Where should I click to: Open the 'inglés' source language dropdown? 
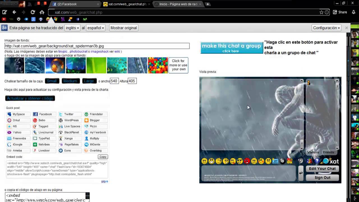click(72, 28)
